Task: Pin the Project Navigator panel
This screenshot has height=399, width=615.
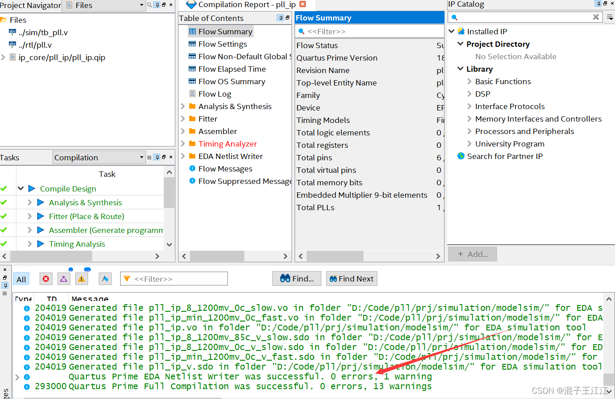Action: pyautogui.click(x=157, y=5)
